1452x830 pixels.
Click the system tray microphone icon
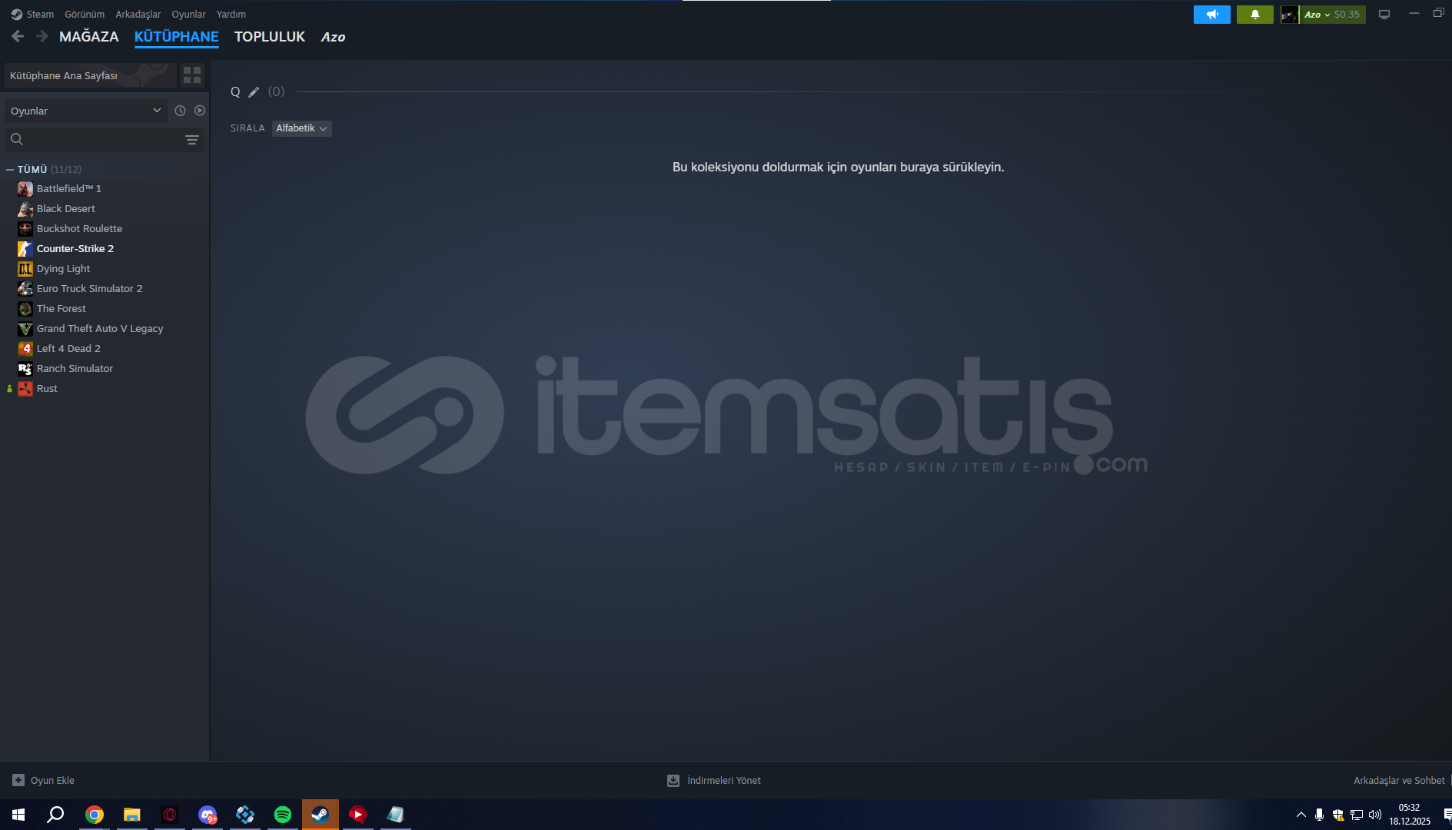coord(1319,815)
